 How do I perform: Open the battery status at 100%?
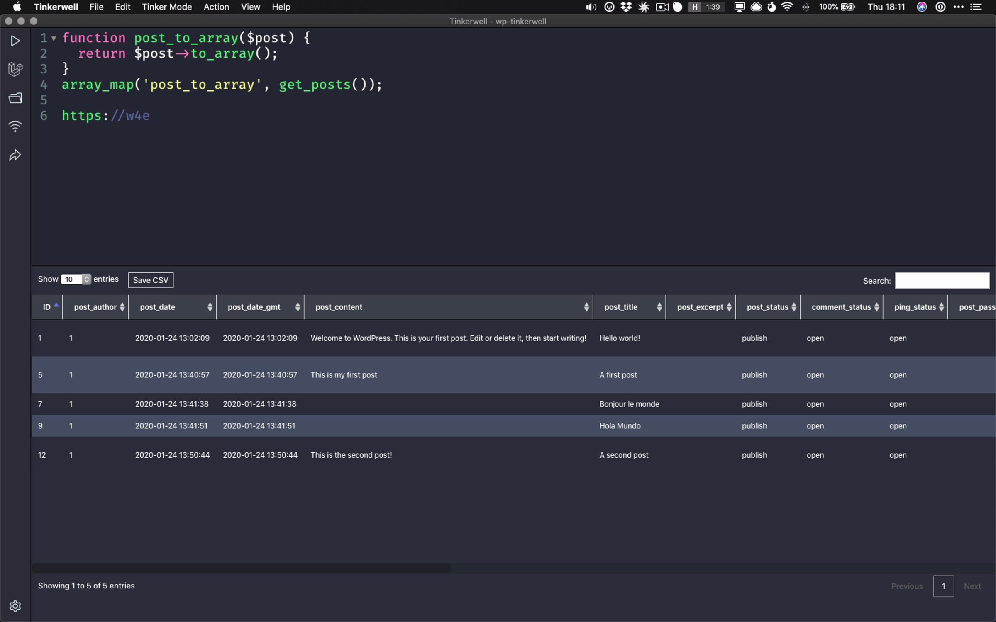(x=837, y=7)
